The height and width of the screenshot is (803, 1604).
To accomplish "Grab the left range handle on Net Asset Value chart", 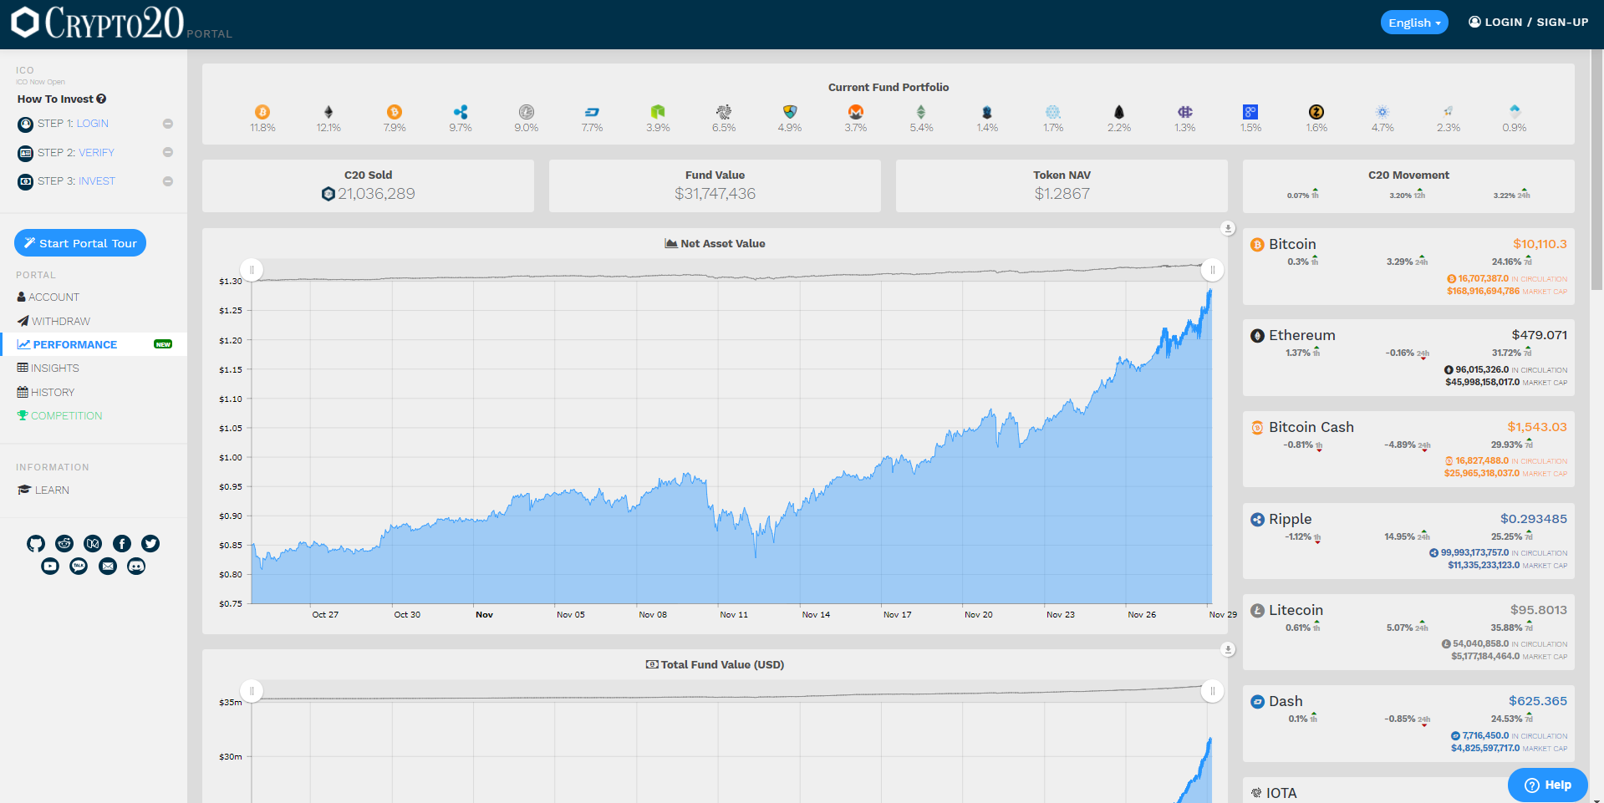I will [252, 270].
